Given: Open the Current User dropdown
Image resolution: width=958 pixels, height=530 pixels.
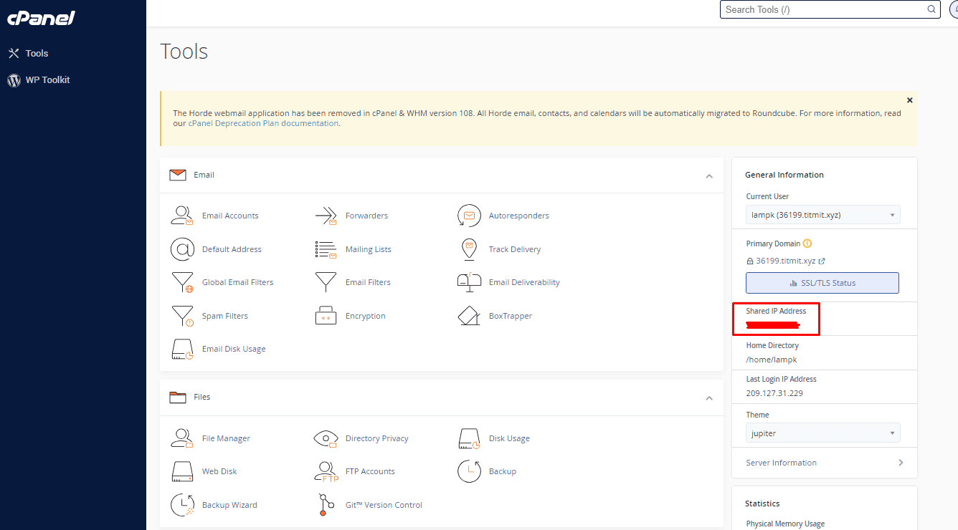Looking at the screenshot, I should pyautogui.click(x=822, y=215).
